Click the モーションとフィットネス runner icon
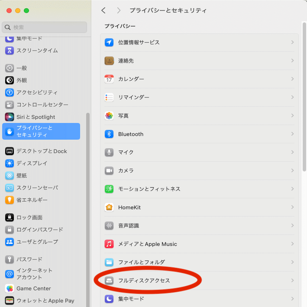This screenshot has height=307, width=307. (109, 189)
